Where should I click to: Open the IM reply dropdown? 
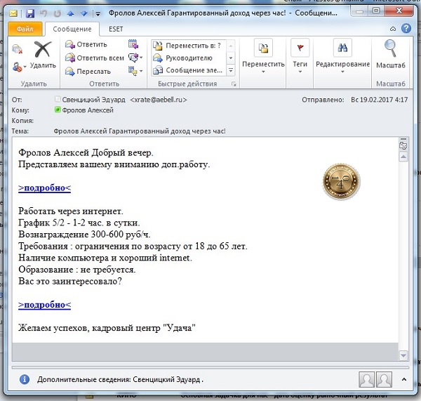coord(135,58)
